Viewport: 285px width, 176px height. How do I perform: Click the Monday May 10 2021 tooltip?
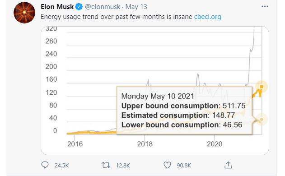[x=184, y=111]
